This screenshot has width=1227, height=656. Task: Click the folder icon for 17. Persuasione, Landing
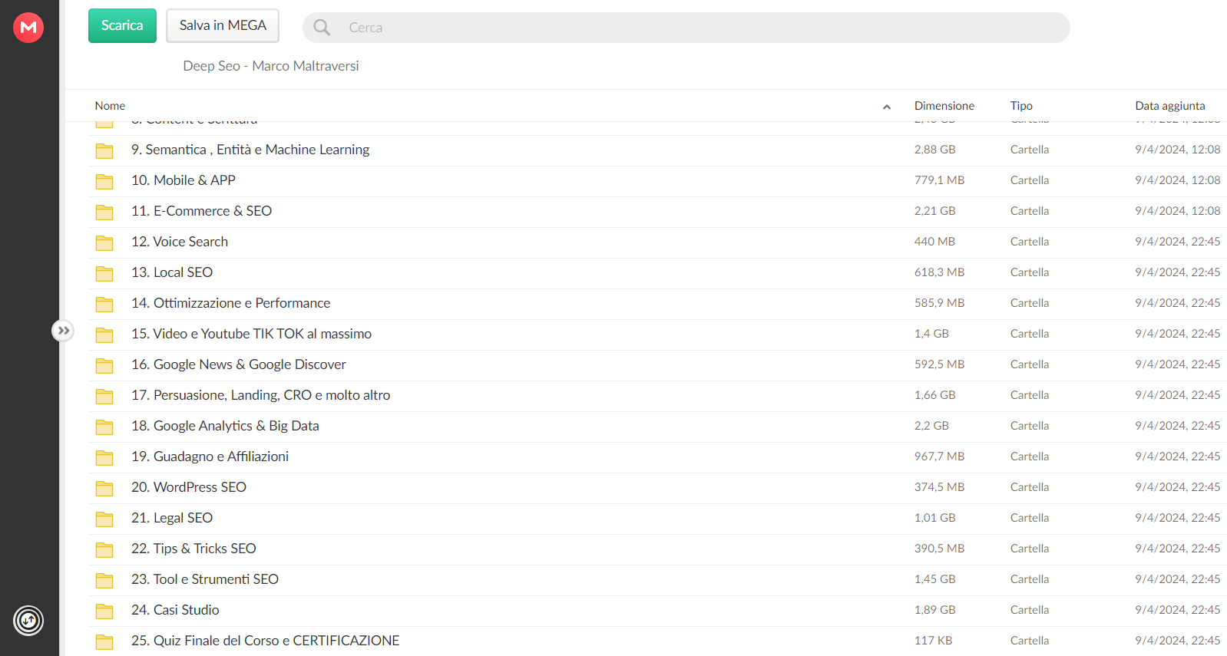[104, 396]
